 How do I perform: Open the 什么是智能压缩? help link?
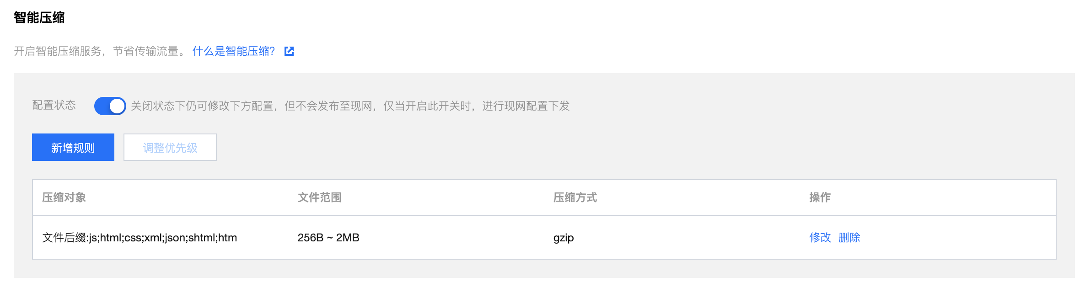234,51
